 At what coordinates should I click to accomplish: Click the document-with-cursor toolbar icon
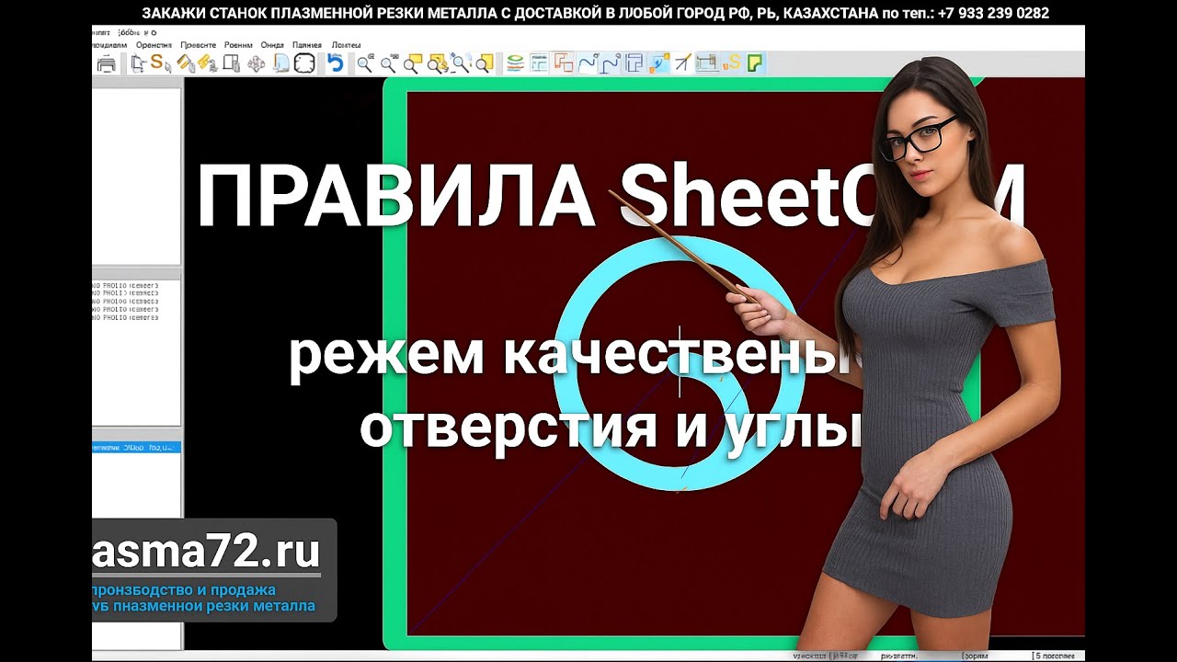tap(139, 63)
